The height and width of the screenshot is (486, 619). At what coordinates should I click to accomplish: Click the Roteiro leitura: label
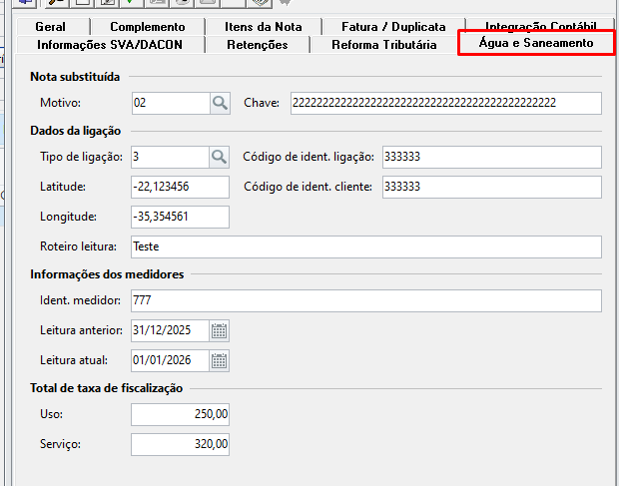[x=78, y=246]
